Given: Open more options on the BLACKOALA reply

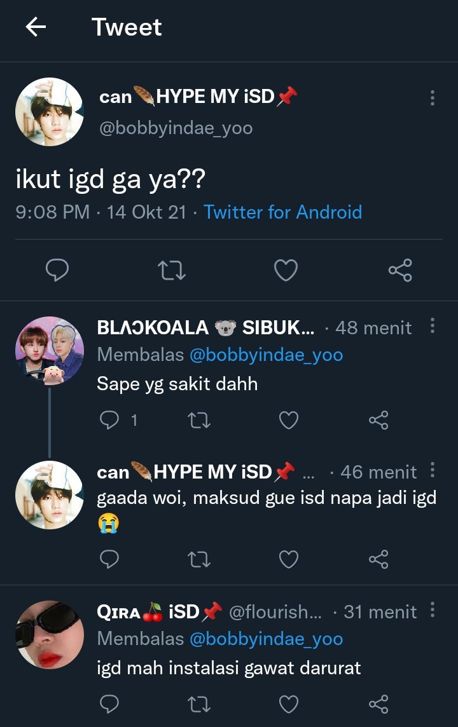Looking at the screenshot, I should tap(433, 326).
